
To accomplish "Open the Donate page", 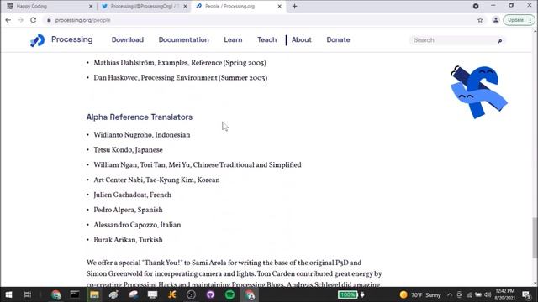I will pos(338,39).
